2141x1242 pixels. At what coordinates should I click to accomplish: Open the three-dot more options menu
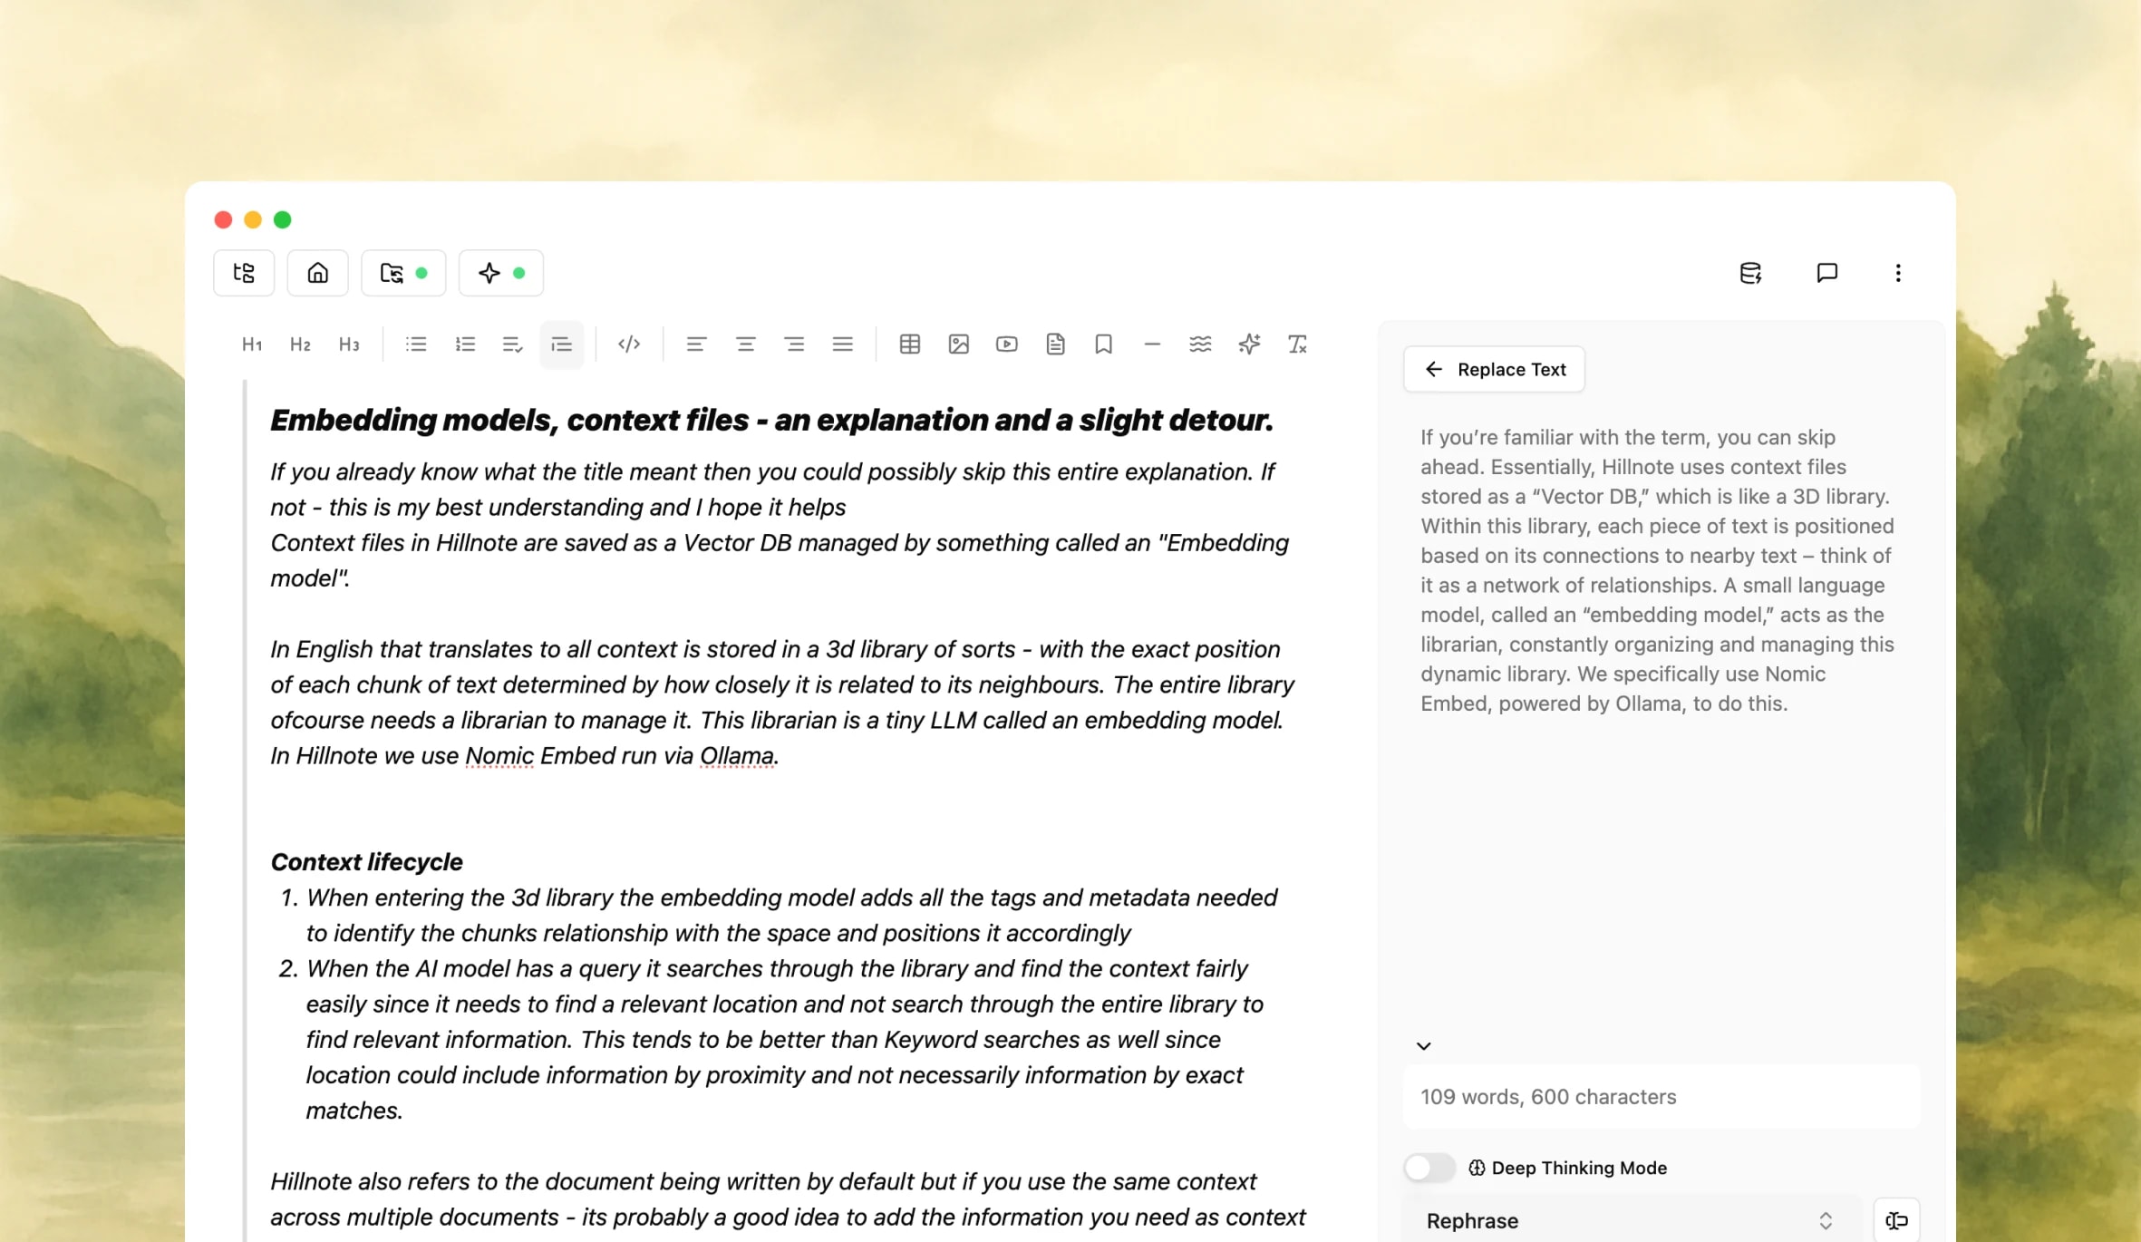coord(1898,273)
